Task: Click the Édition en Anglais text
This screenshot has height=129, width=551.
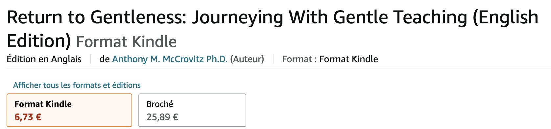Action: click(44, 59)
